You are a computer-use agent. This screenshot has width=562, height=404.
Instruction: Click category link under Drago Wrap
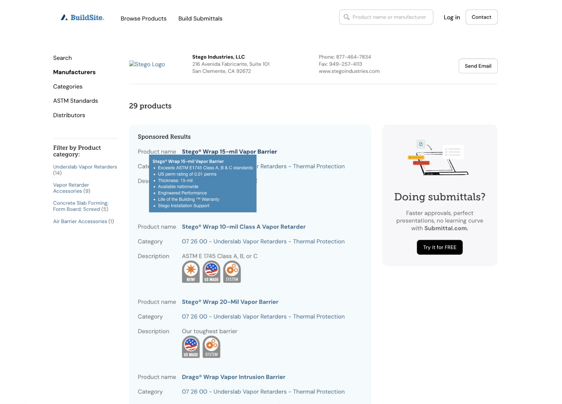pos(263,392)
